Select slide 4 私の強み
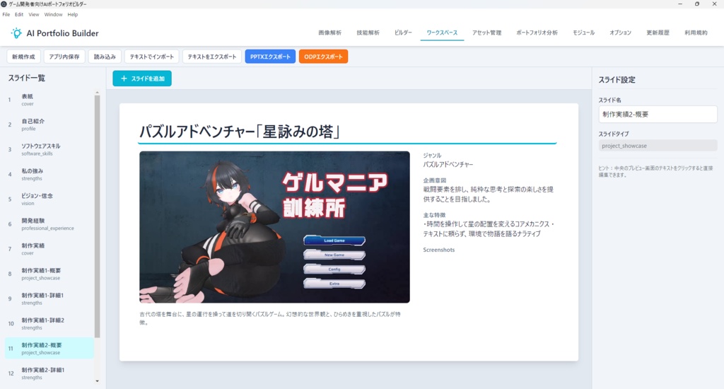The height and width of the screenshot is (389, 724). point(49,175)
